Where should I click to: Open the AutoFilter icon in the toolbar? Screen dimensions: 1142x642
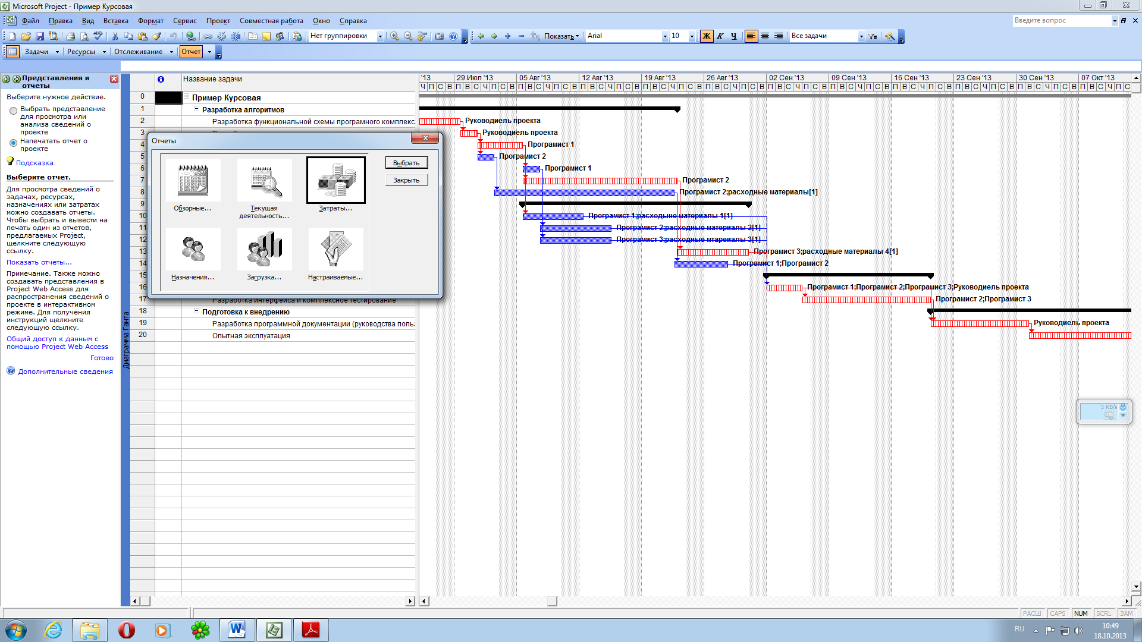[x=873, y=36]
